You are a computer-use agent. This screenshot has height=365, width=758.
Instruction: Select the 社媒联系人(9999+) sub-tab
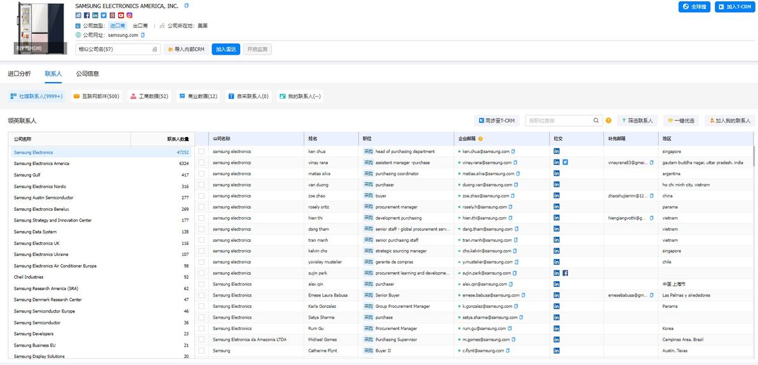37,96
